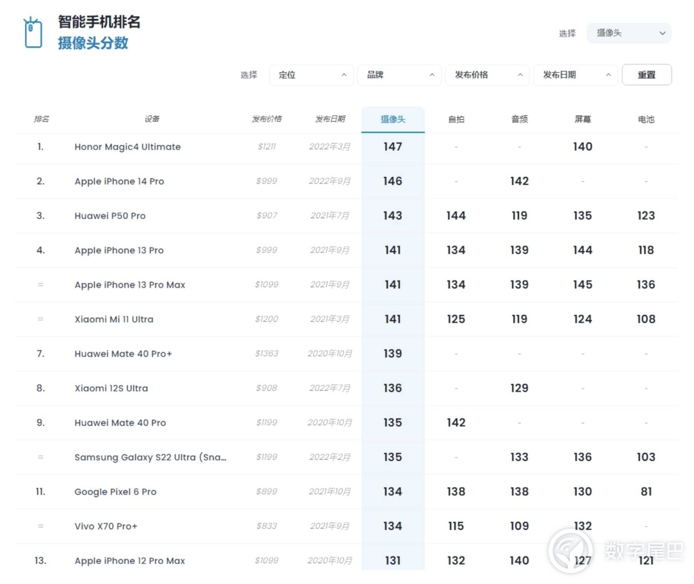Click selfie score 132 for iPhone 12 Pro Max
Screen dimensions: 694x584
(x=456, y=561)
